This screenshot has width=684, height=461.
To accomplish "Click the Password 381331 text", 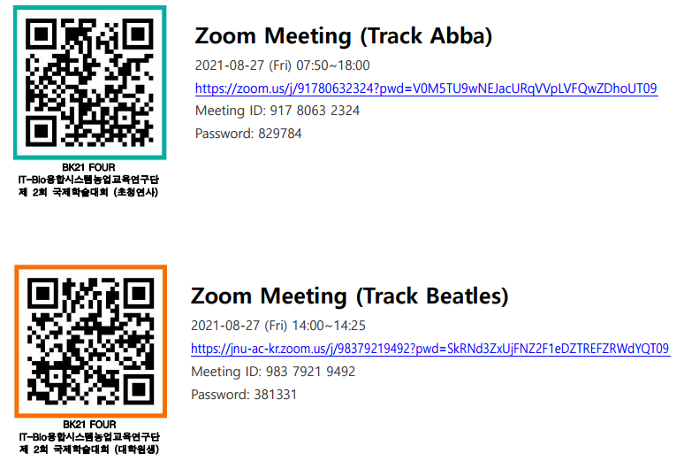I will coord(244,395).
